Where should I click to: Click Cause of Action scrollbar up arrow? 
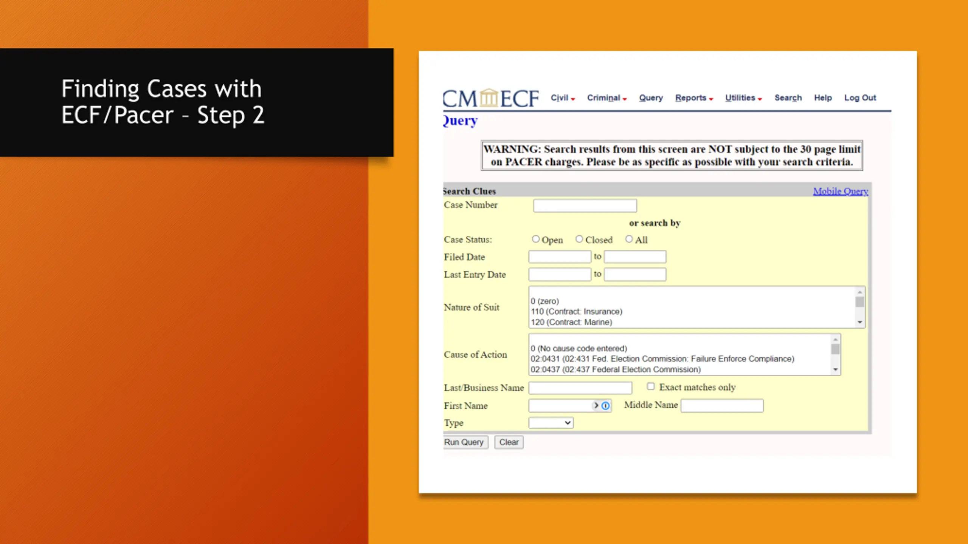click(836, 340)
